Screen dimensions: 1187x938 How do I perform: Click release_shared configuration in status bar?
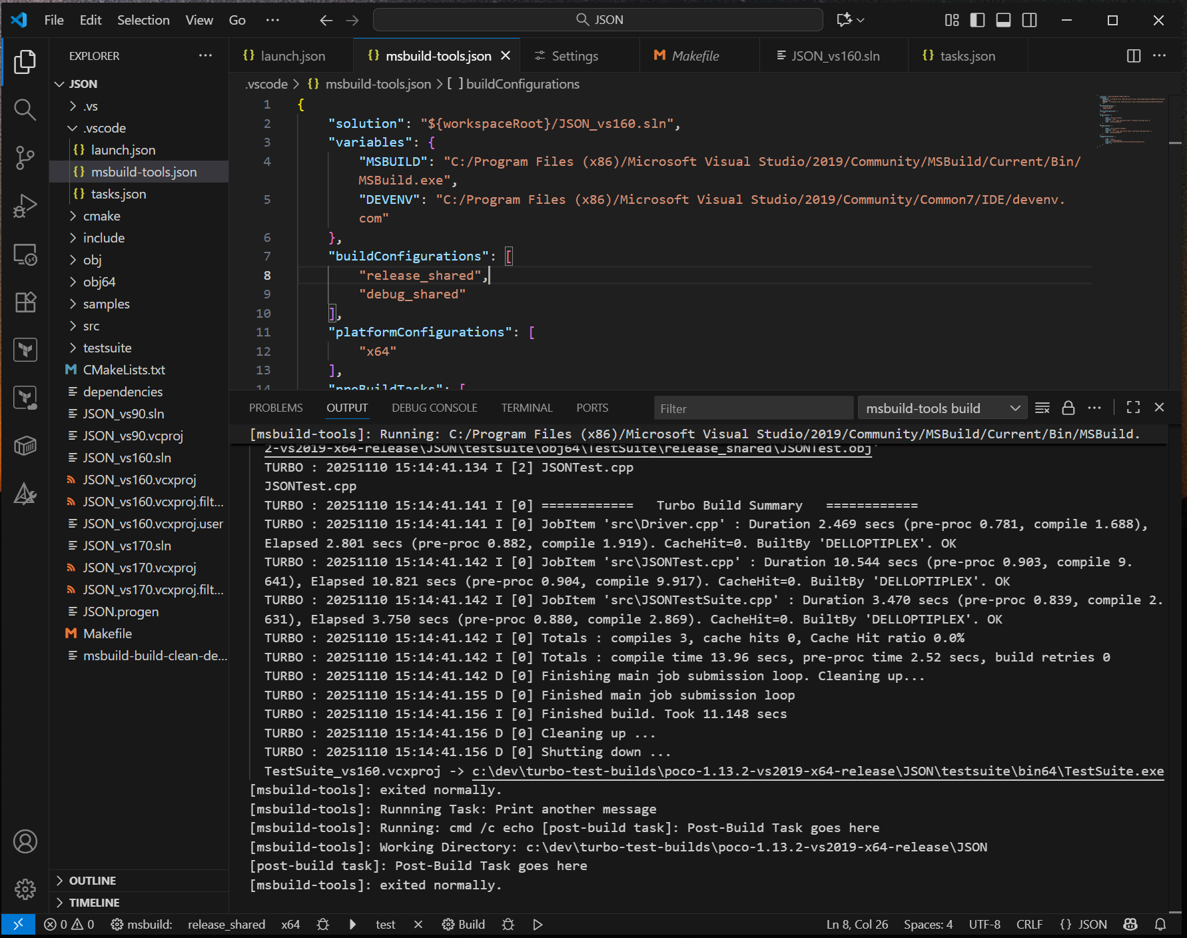coord(226,924)
